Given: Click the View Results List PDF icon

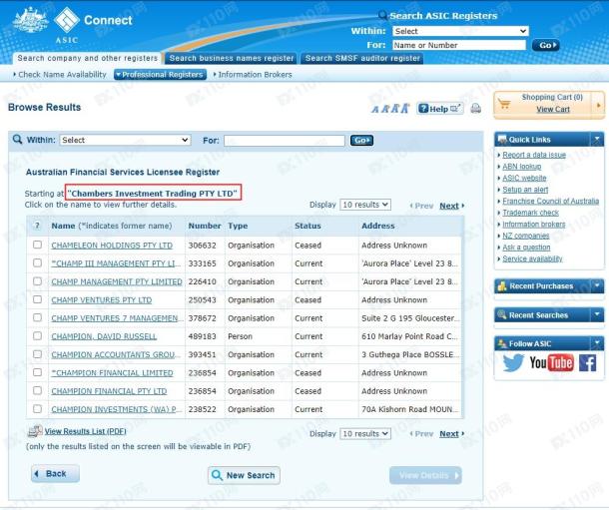Looking at the screenshot, I should pos(35,431).
